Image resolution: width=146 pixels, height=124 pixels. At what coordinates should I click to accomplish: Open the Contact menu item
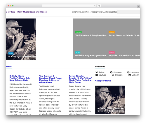tap(114, 12)
